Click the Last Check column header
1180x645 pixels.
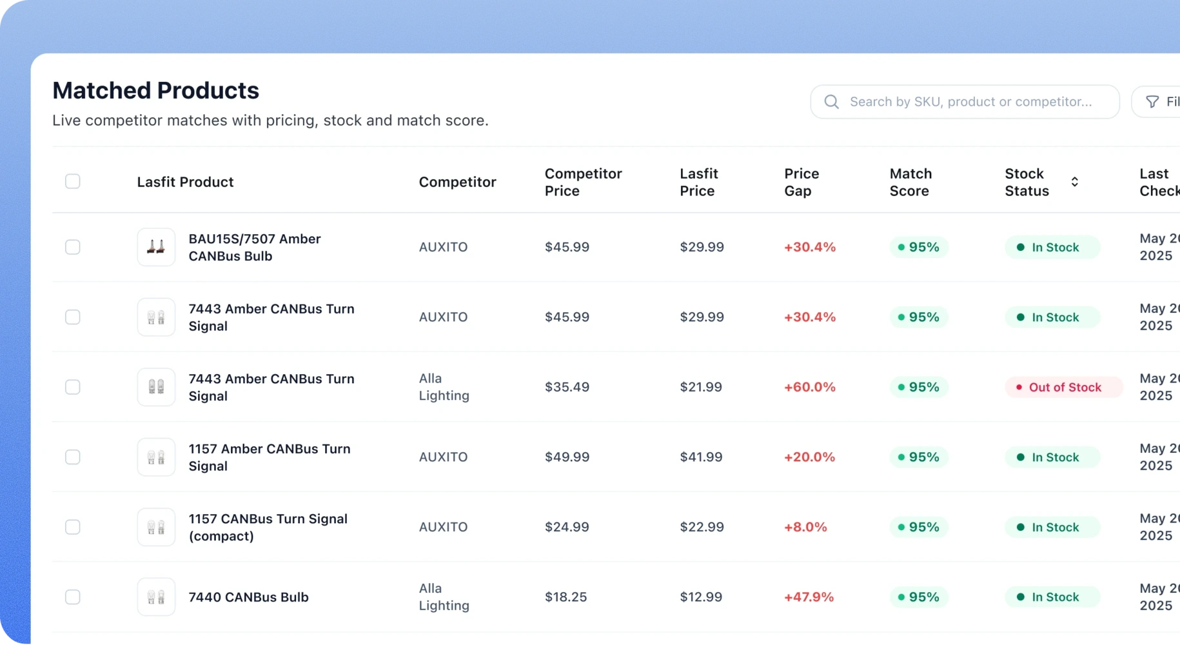[x=1159, y=182]
